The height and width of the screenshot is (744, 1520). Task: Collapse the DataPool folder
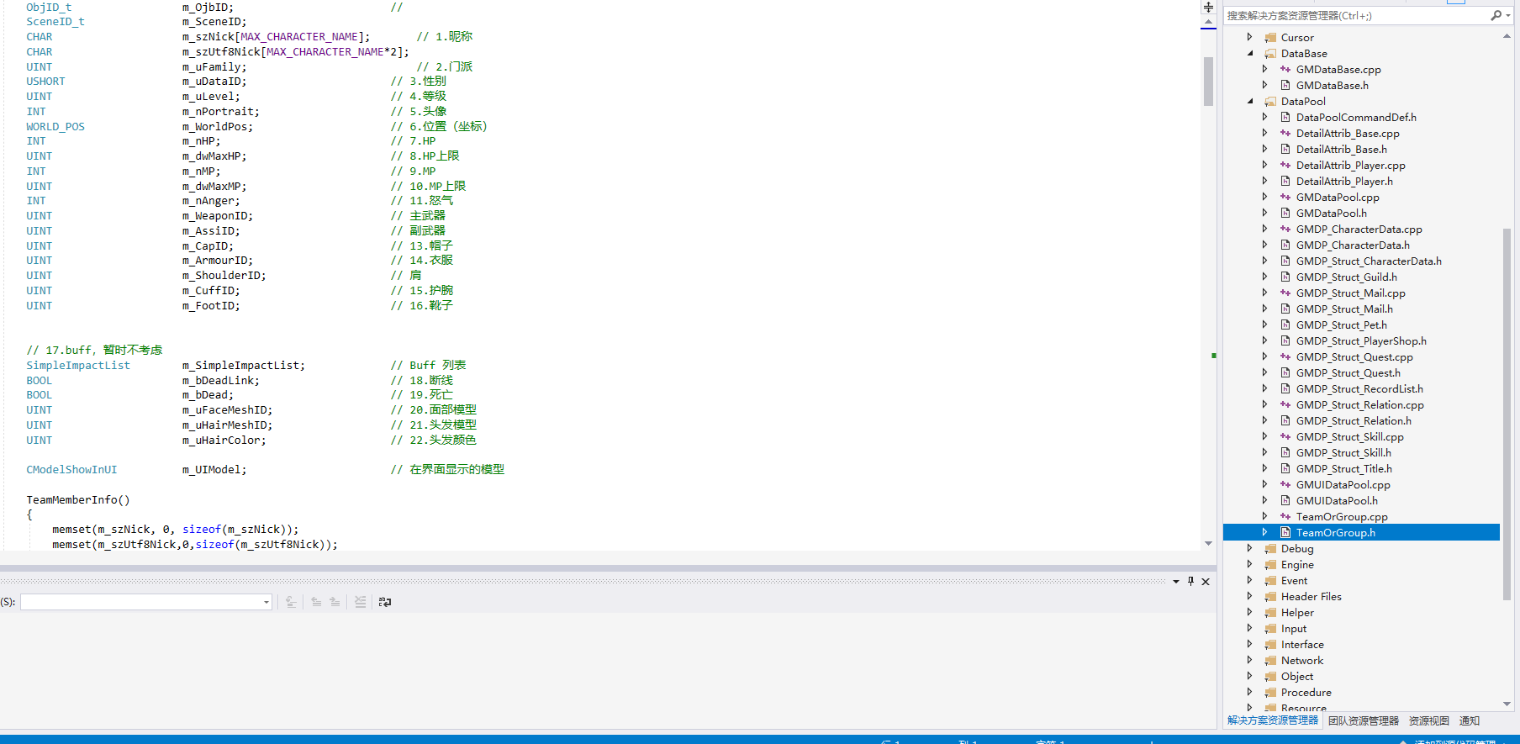pos(1250,102)
